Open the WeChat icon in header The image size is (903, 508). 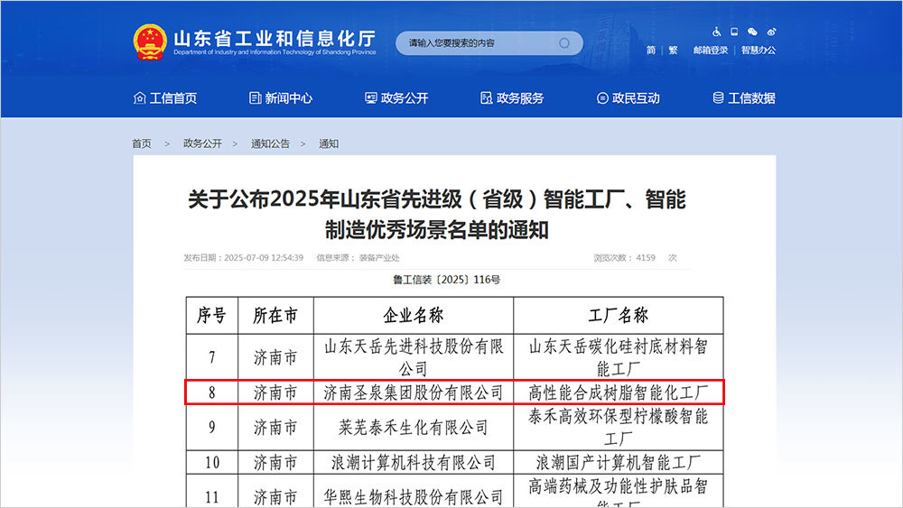click(753, 32)
